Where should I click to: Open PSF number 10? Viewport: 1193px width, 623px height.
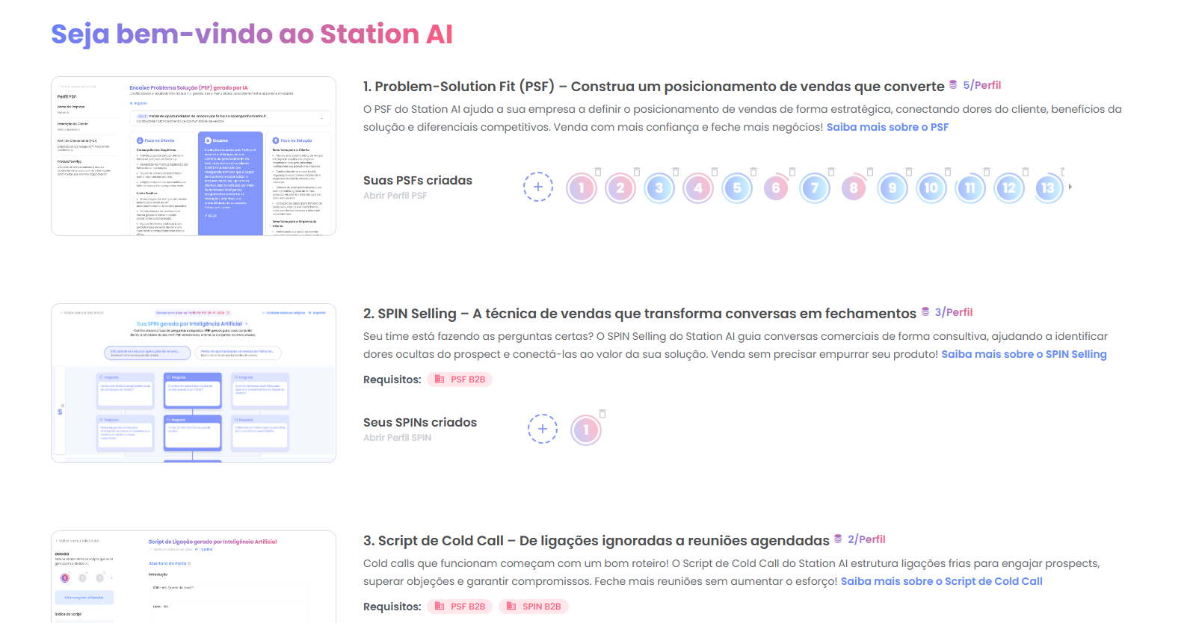click(931, 188)
